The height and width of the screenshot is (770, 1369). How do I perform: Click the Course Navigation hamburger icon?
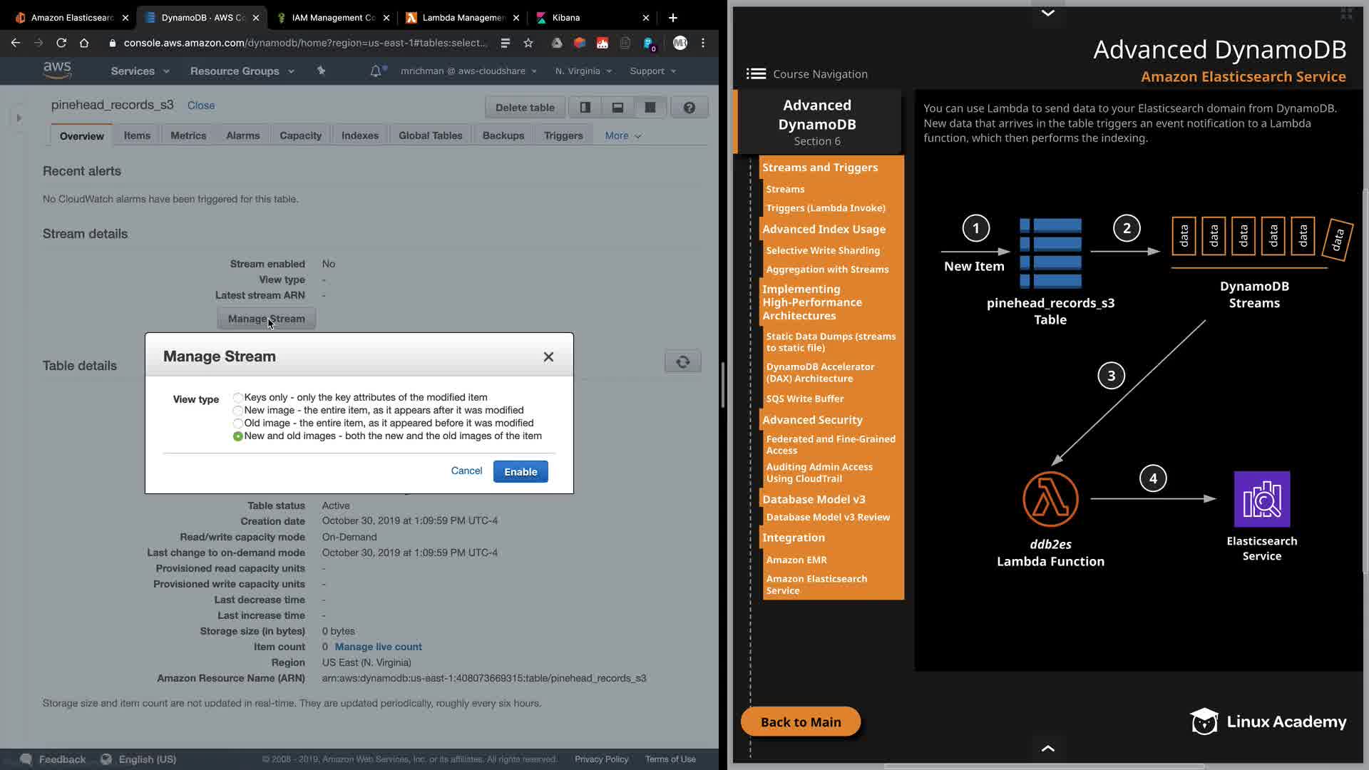click(x=756, y=73)
